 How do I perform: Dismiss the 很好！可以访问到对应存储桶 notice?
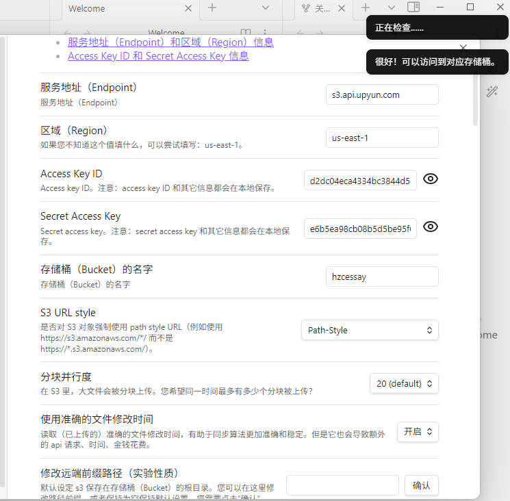(x=437, y=62)
